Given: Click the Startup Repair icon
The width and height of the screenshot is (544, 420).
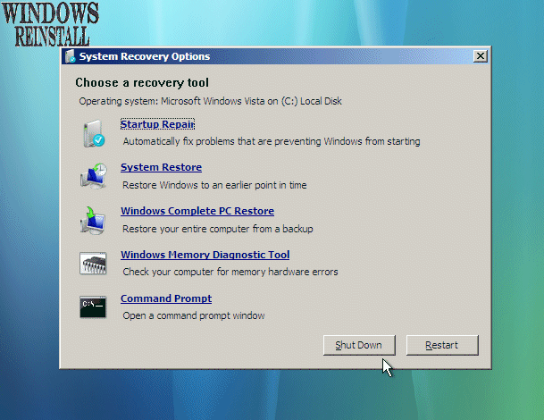Looking at the screenshot, I should click(93, 133).
